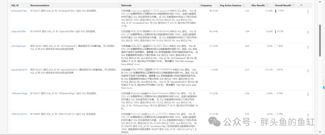The height and width of the screenshot is (135, 325).
Task: Select max benefit value 6.50%
Action: point(270,32)
